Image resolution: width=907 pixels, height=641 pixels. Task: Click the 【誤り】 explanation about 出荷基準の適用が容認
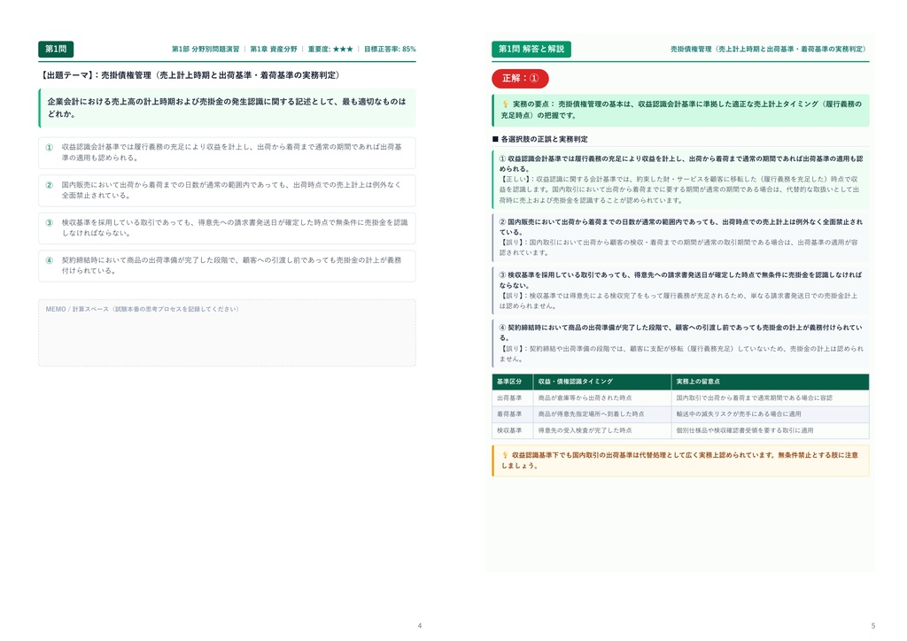pos(678,247)
